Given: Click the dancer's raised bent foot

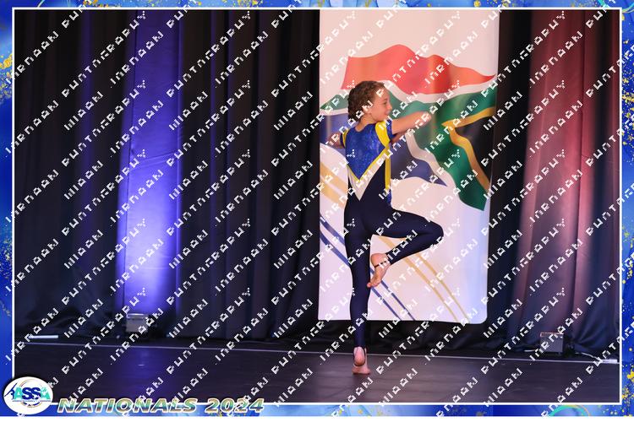Looking at the screenshot, I should coord(379,270).
